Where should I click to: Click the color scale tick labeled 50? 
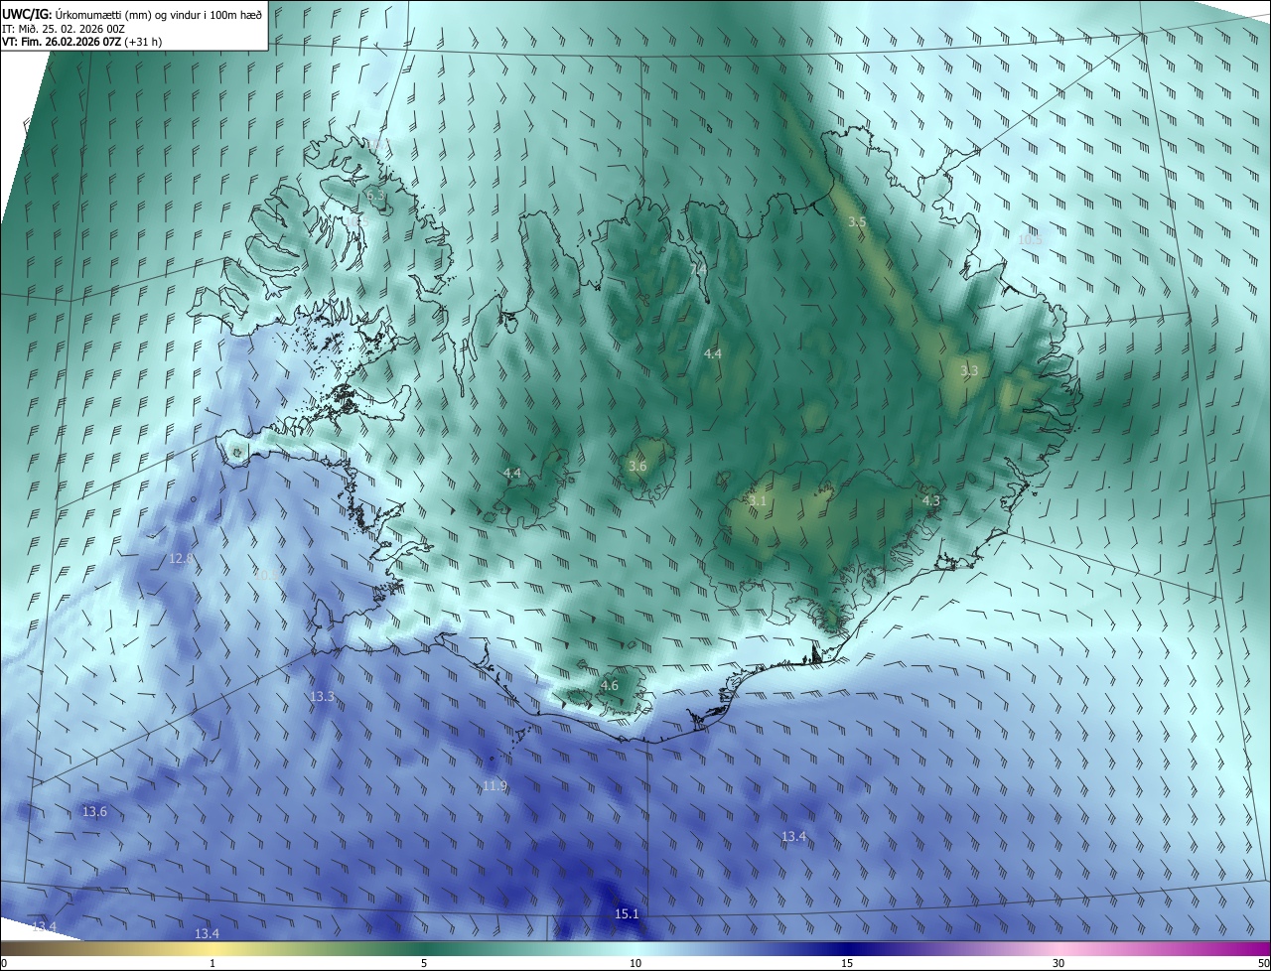pyautogui.click(x=1263, y=963)
